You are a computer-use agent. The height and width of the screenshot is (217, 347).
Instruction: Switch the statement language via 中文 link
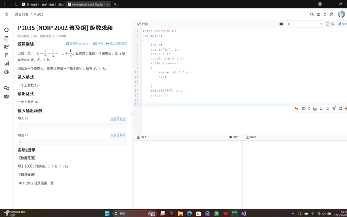pyautogui.click(x=98, y=43)
